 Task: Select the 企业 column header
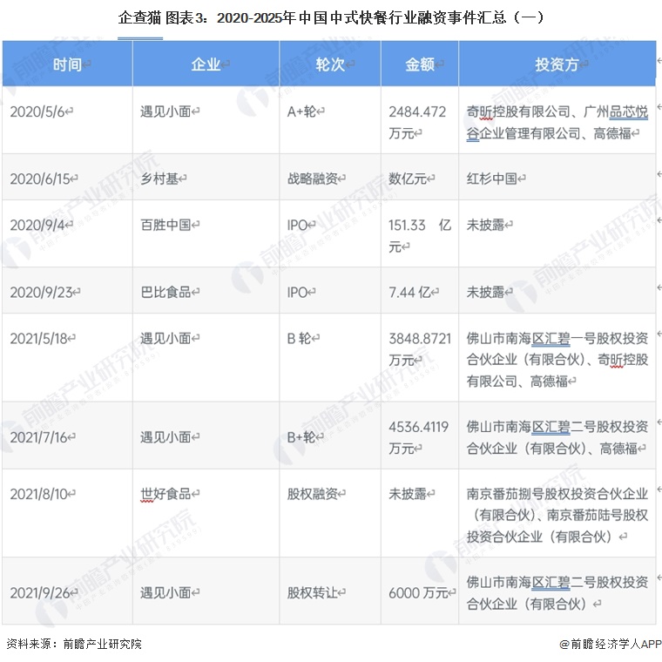click(x=206, y=64)
